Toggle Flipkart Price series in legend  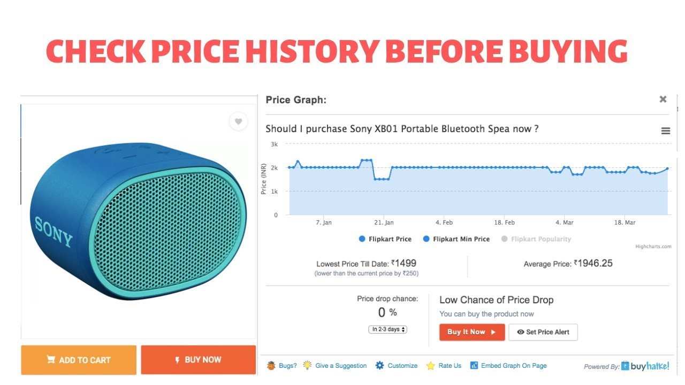385,239
